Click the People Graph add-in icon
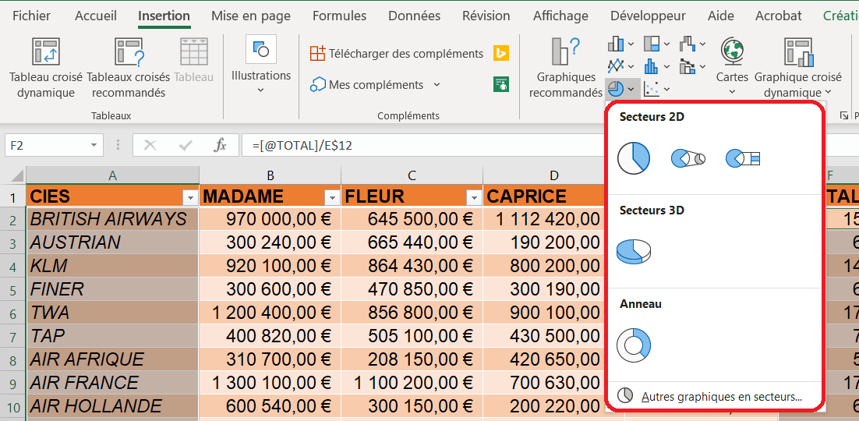859x421 pixels. coord(501,84)
